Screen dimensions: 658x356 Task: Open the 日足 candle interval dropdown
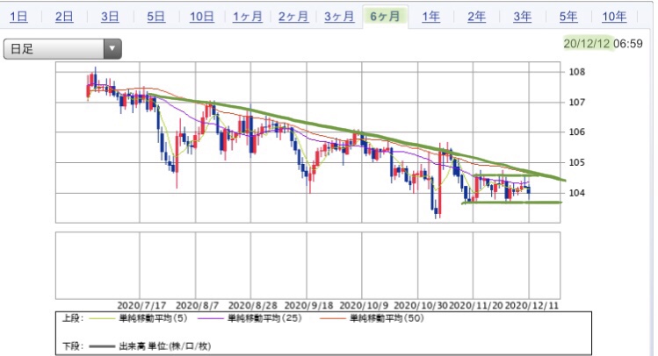[x=62, y=49]
